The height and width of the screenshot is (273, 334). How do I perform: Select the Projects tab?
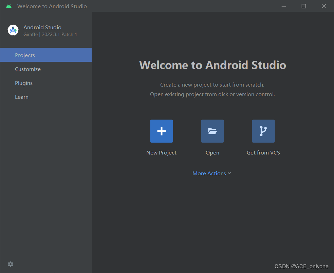(x=46, y=55)
